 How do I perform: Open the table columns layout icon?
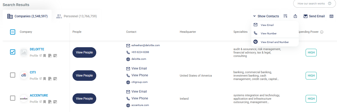331,16
